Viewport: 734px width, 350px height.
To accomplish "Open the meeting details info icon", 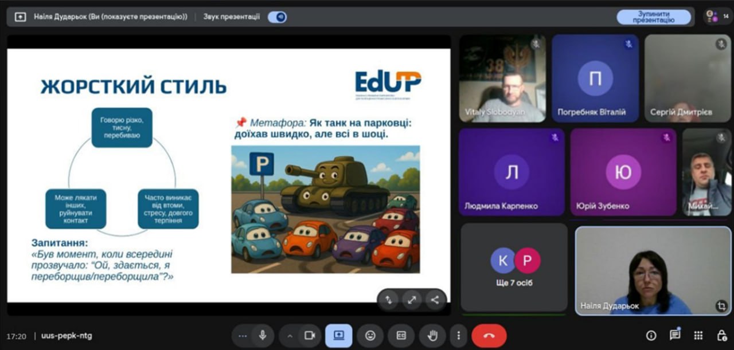I will tap(651, 336).
